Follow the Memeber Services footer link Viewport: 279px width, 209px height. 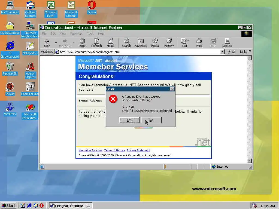point(90,150)
